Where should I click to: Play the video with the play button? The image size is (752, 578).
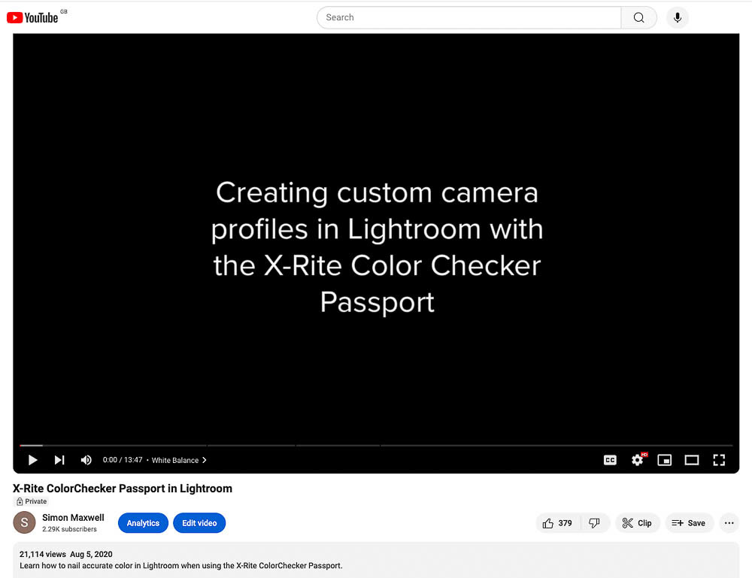point(32,460)
